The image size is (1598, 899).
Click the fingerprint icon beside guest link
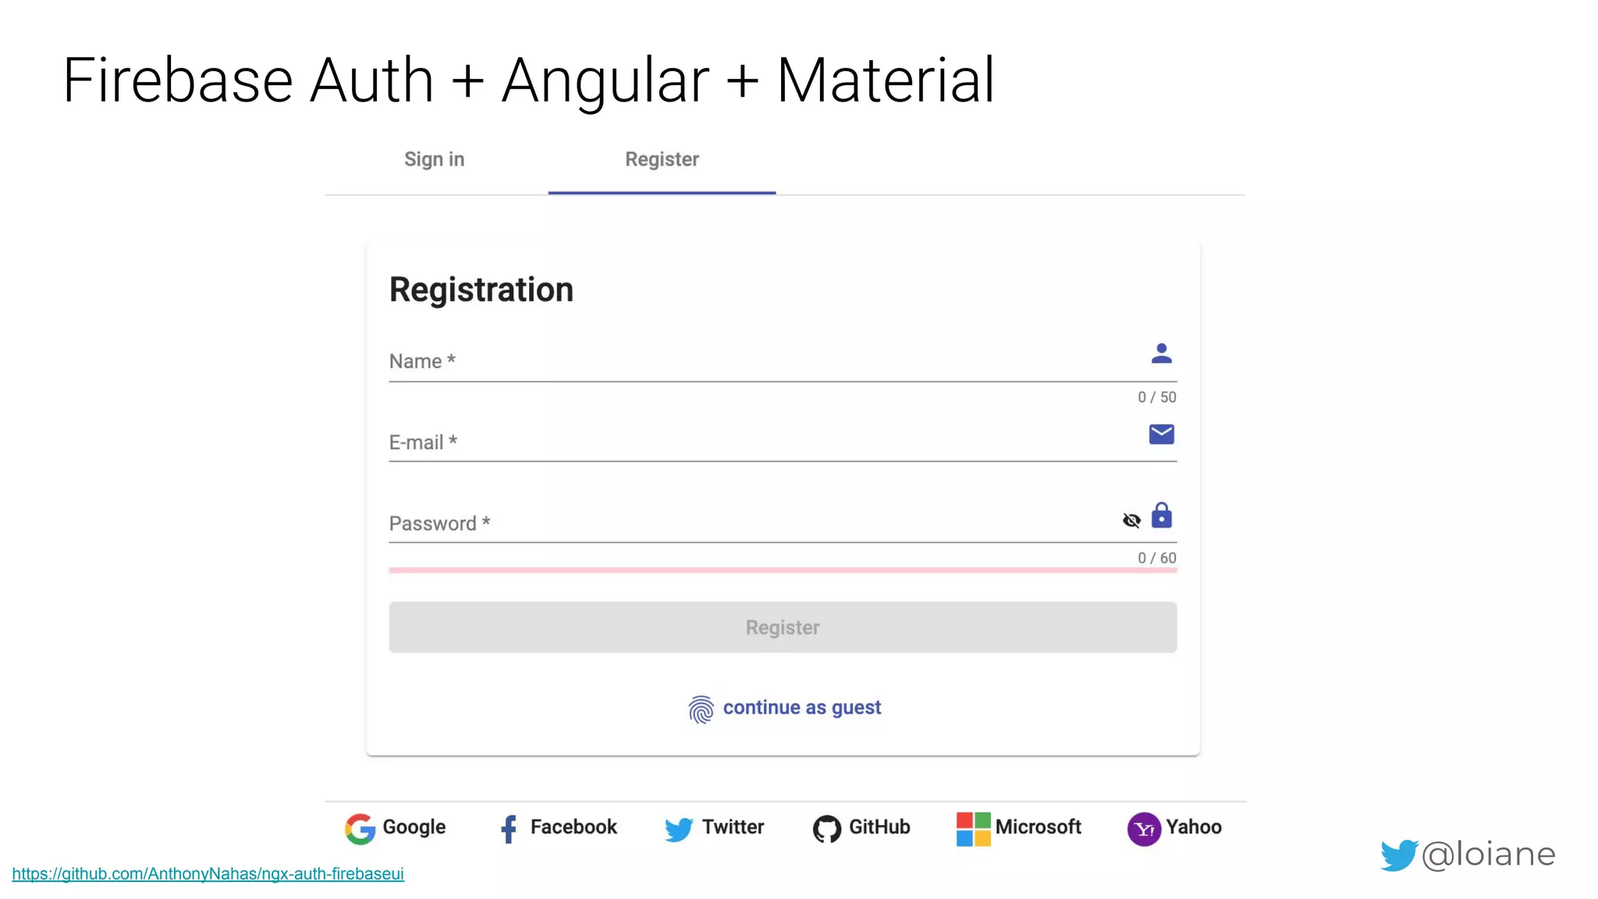pyautogui.click(x=701, y=709)
